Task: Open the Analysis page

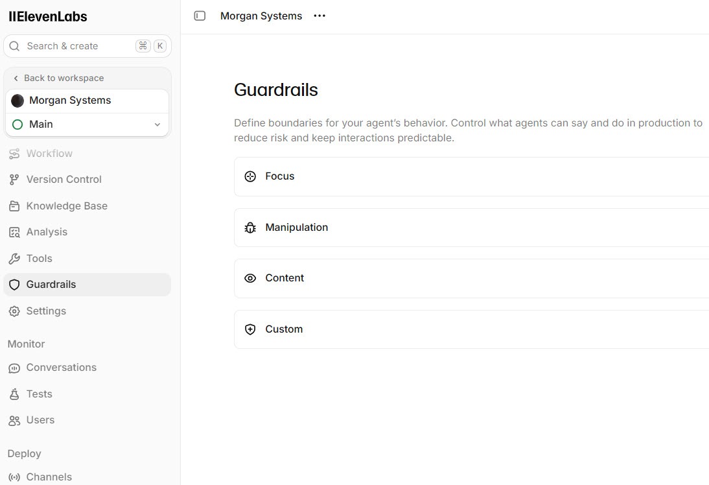Action: tap(87, 232)
